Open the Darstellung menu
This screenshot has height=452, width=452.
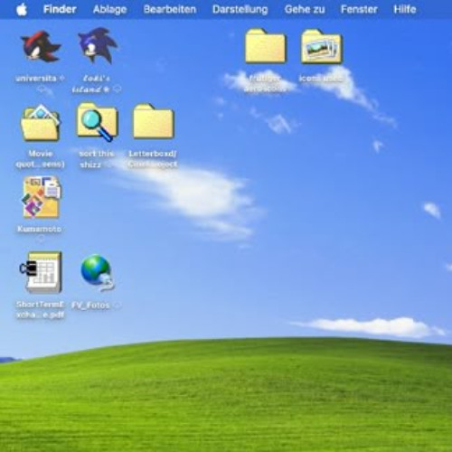240,9
